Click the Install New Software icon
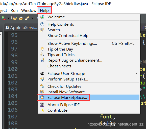The image size is (146, 129). 42,92
